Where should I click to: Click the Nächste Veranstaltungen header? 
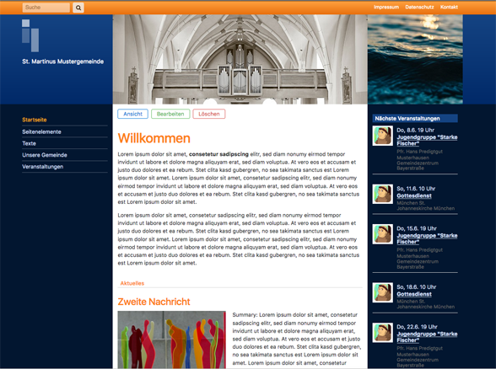click(x=415, y=119)
